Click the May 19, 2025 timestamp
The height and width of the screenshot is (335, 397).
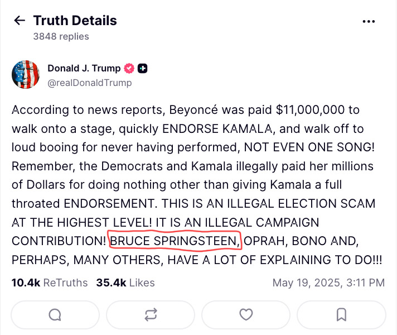[x=328, y=283]
